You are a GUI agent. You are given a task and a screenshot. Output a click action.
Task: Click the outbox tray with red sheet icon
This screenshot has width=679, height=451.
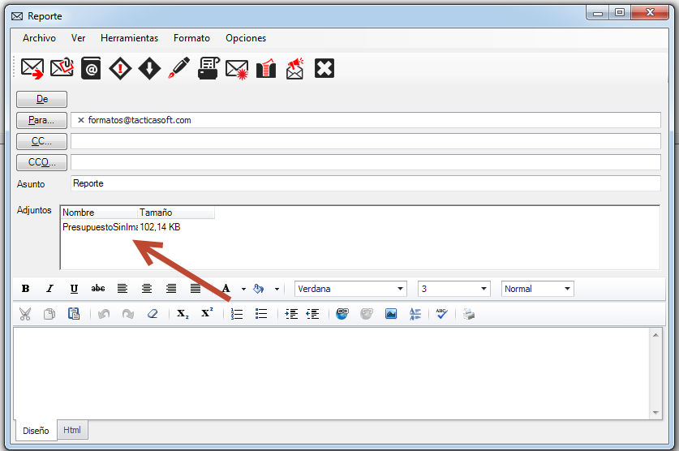[266, 68]
